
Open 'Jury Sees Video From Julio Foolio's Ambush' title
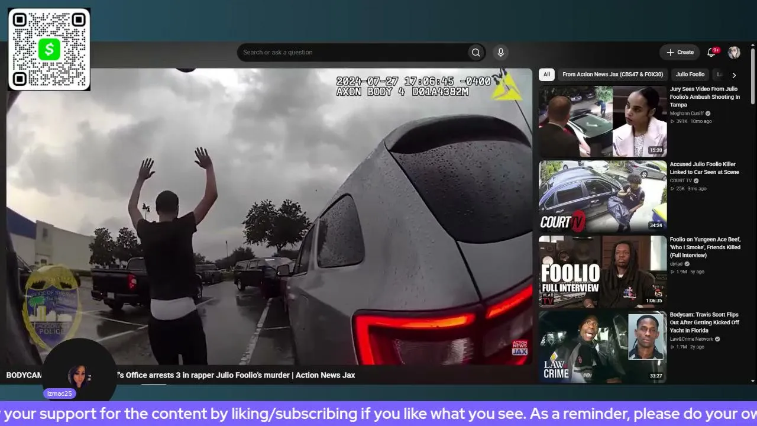click(x=705, y=97)
